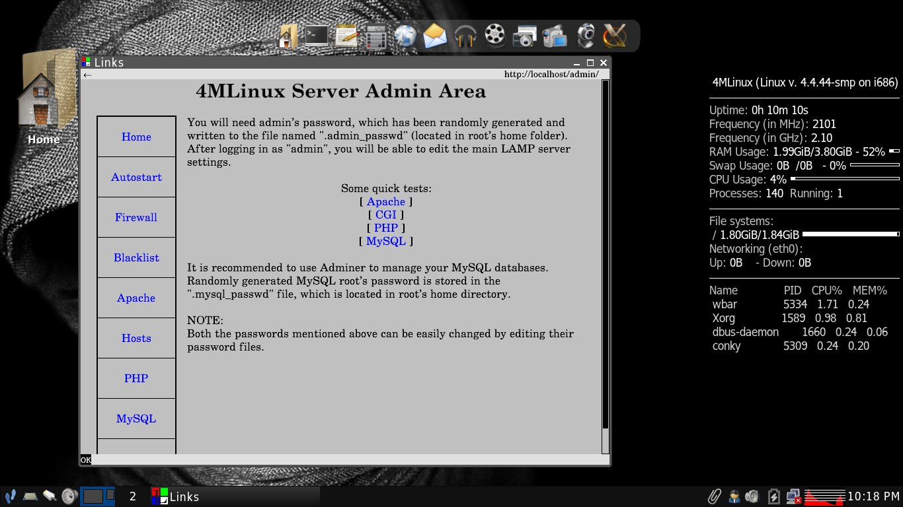Viewport: 903px width, 507px height.
Task: Launch the calculator from the dock
Action: pos(375,36)
